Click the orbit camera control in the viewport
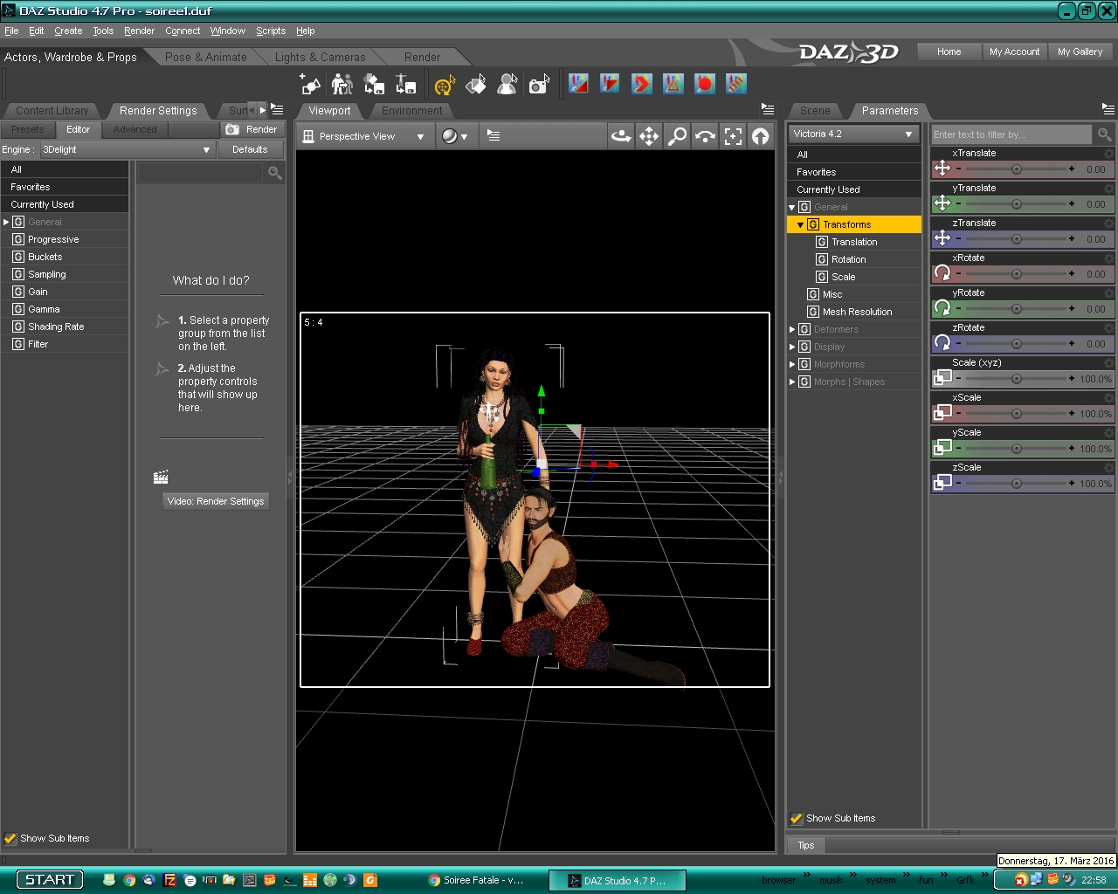 pos(621,136)
